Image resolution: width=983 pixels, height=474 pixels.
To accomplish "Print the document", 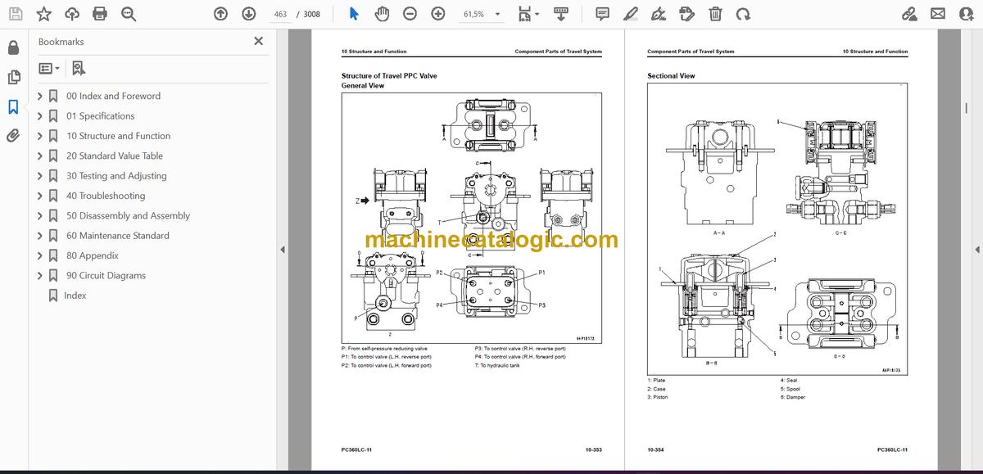I will (x=100, y=14).
